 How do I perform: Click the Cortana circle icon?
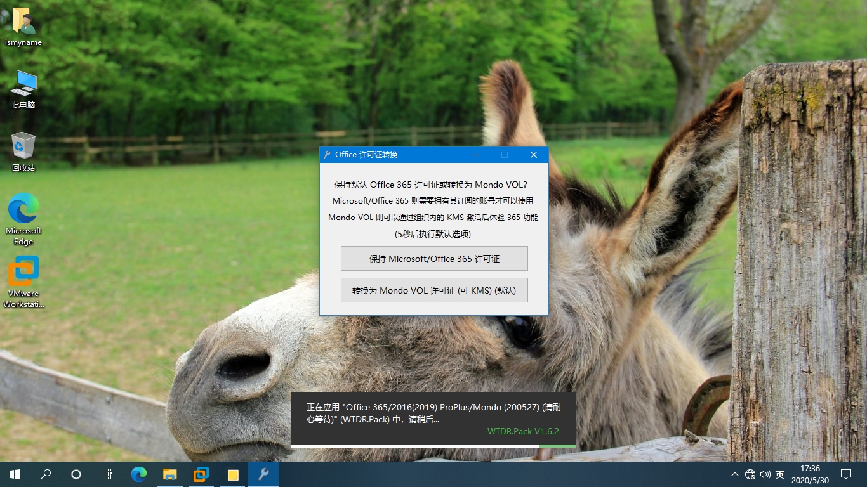[x=76, y=474]
